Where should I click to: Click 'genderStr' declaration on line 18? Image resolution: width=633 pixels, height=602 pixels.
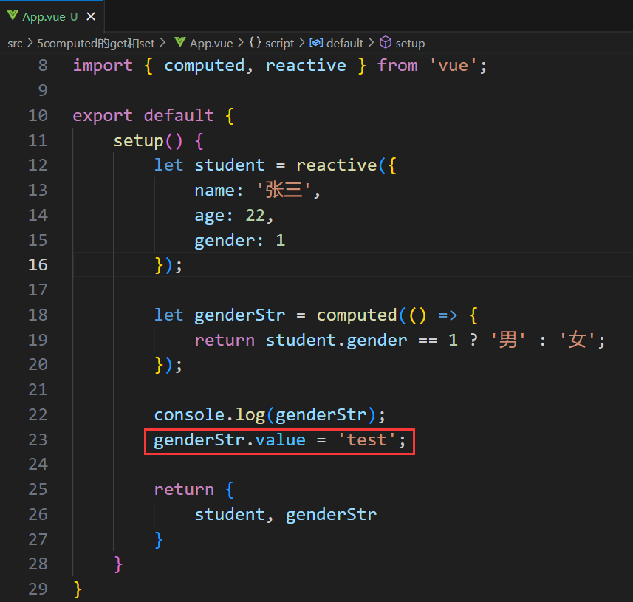pyautogui.click(x=240, y=315)
